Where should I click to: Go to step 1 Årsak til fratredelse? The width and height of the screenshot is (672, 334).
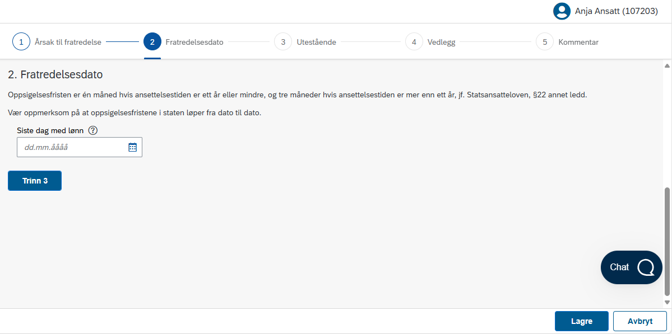click(x=57, y=42)
